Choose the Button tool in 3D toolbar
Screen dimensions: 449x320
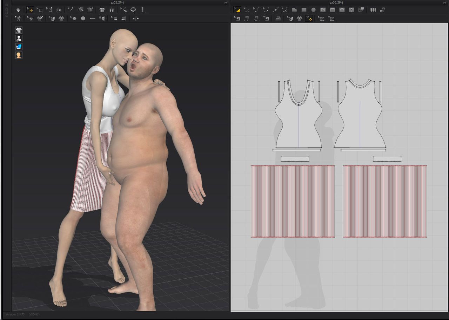point(83,18)
